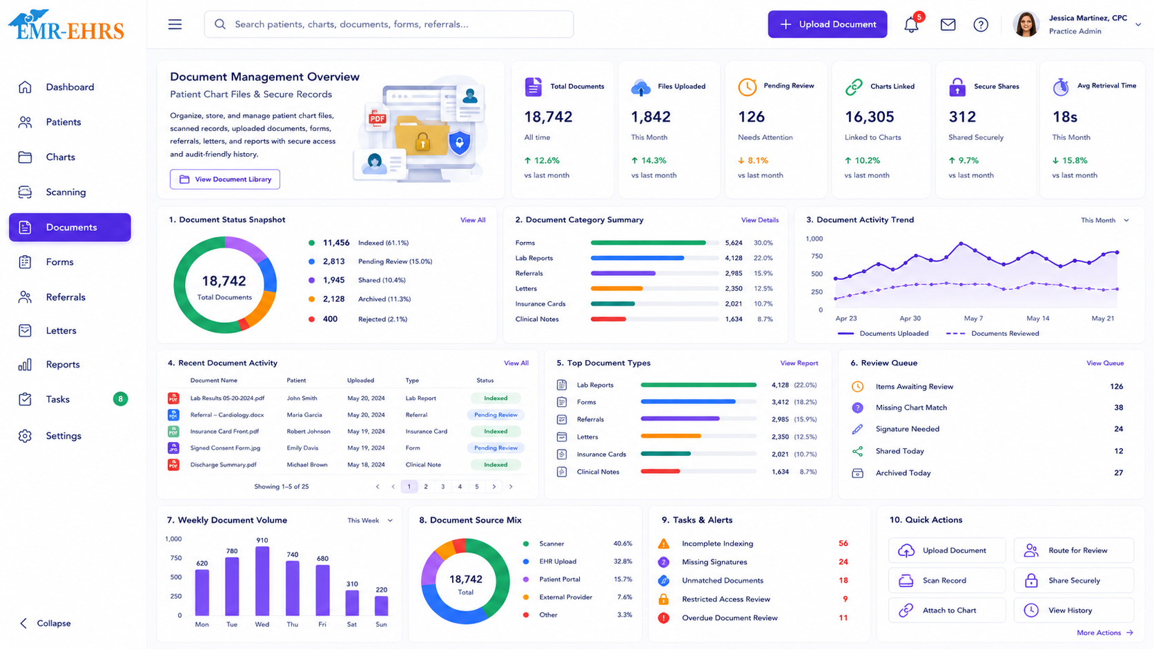Image resolution: width=1154 pixels, height=649 pixels.
Task: Click View Queue in Review Queue
Action: pos(1105,363)
